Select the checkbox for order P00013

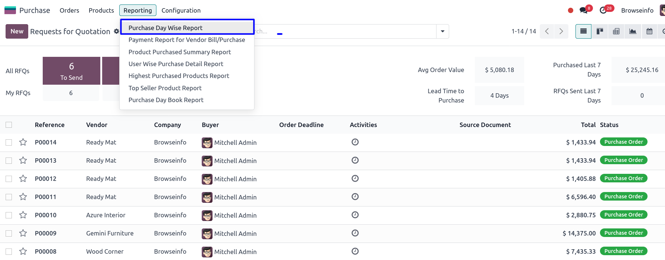point(9,160)
